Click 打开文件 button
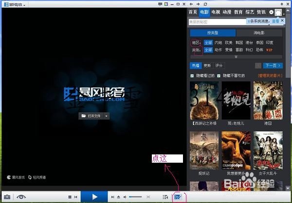292x203 pixels. tap(91, 116)
